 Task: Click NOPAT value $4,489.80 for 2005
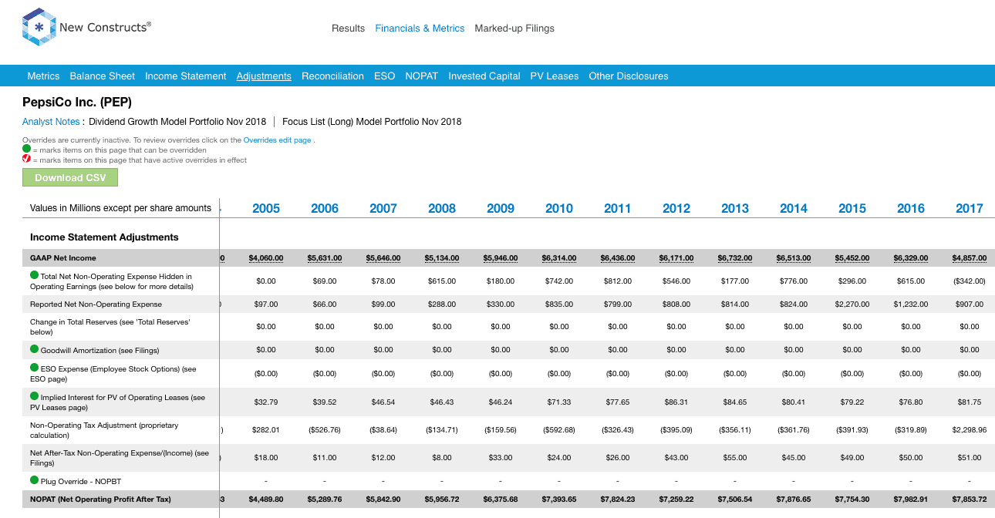click(x=266, y=499)
